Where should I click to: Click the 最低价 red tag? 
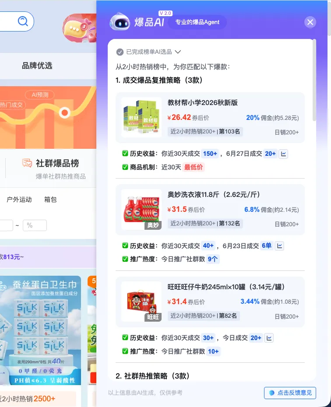194,167
